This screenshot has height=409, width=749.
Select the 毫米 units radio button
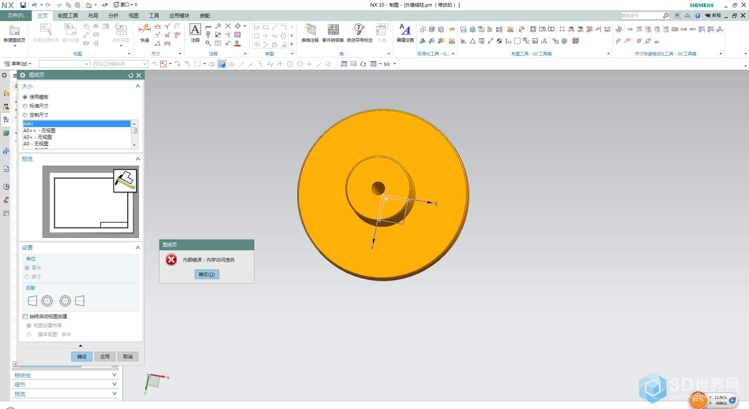[27, 268]
